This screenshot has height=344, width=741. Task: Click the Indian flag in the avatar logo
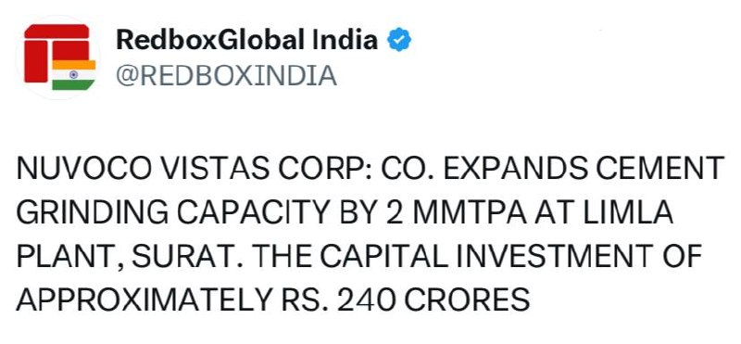74,75
